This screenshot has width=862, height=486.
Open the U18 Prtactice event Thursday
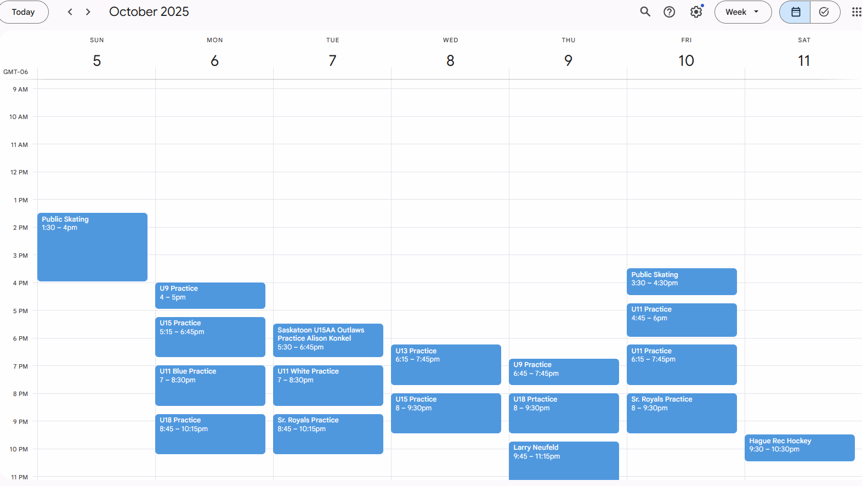coord(564,412)
